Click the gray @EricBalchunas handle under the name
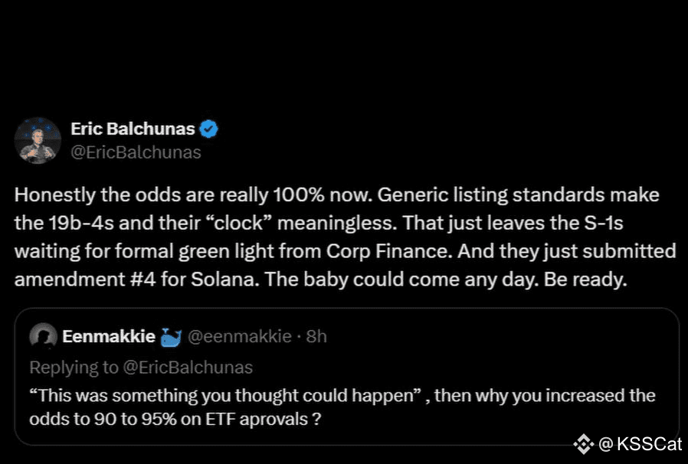 tap(136, 152)
